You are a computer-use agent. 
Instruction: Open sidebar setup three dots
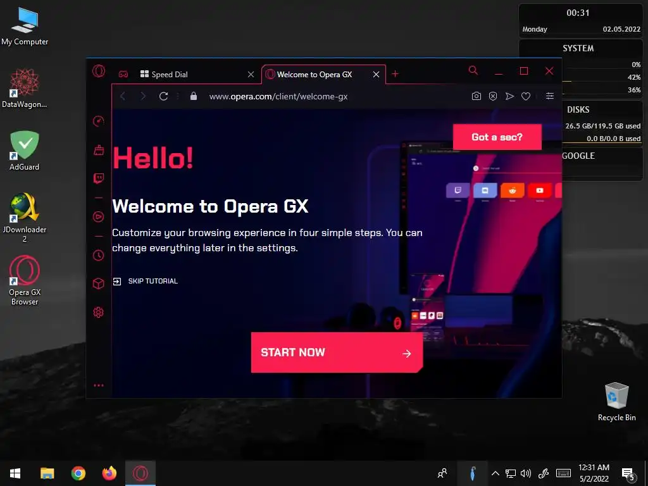pyautogui.click(x=98, y=385)
